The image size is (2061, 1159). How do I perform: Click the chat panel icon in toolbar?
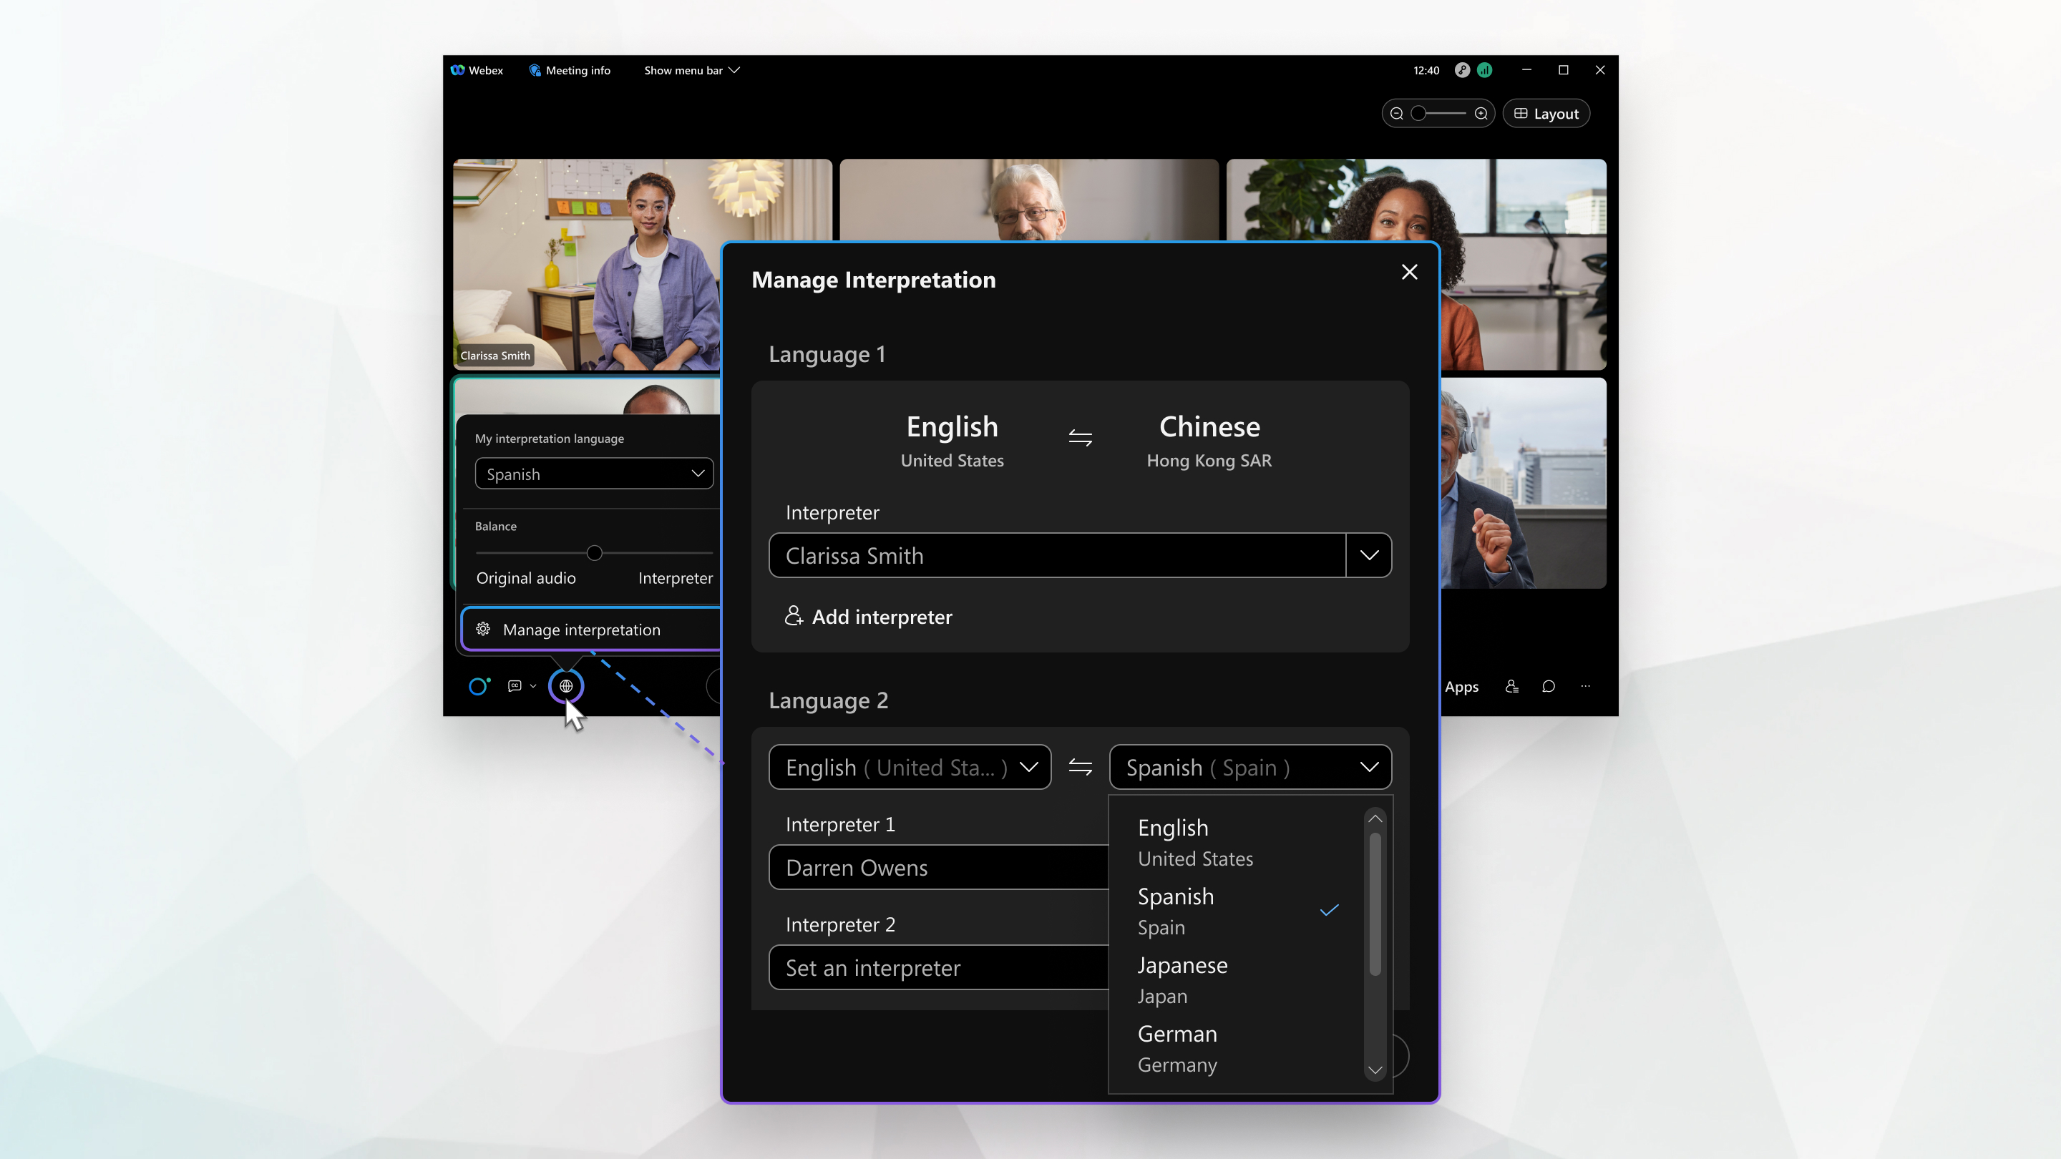(1547, 686)
